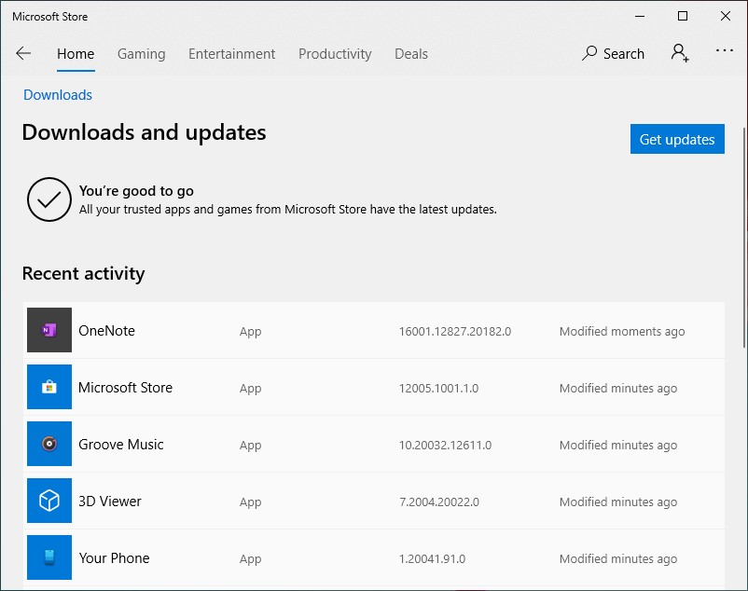
Task: Click the OneNote app icon
Action: point(49,331)
